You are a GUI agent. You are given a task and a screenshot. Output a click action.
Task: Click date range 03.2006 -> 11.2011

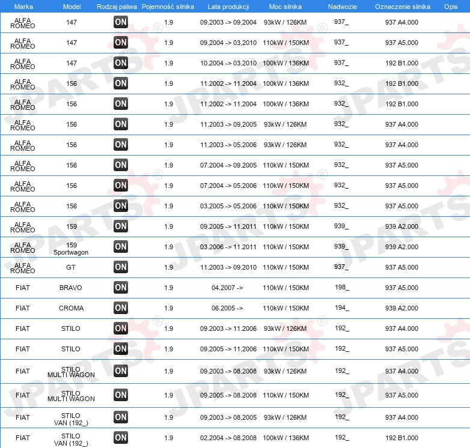click(x=228, y=247)
